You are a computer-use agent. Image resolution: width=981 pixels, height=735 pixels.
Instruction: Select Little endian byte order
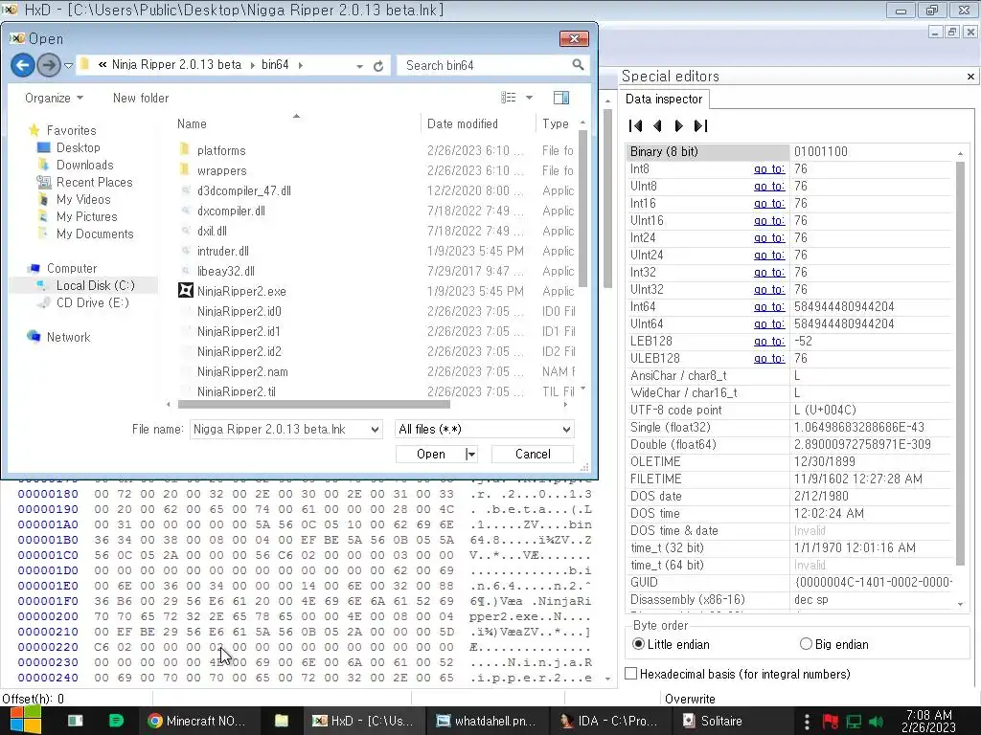671,644
